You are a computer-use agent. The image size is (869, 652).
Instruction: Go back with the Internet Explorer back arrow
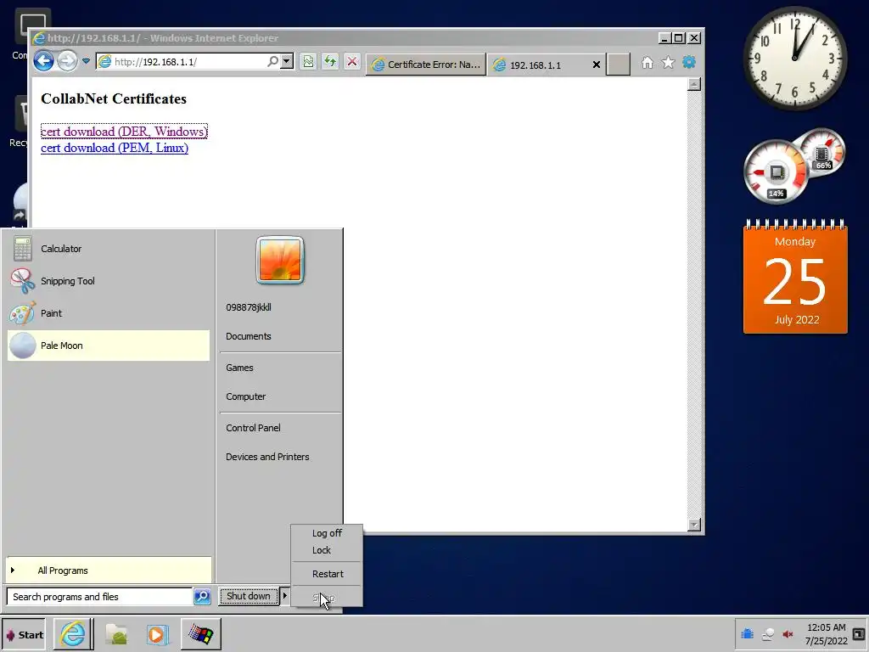pyautogui.click(x=43, y=61)
